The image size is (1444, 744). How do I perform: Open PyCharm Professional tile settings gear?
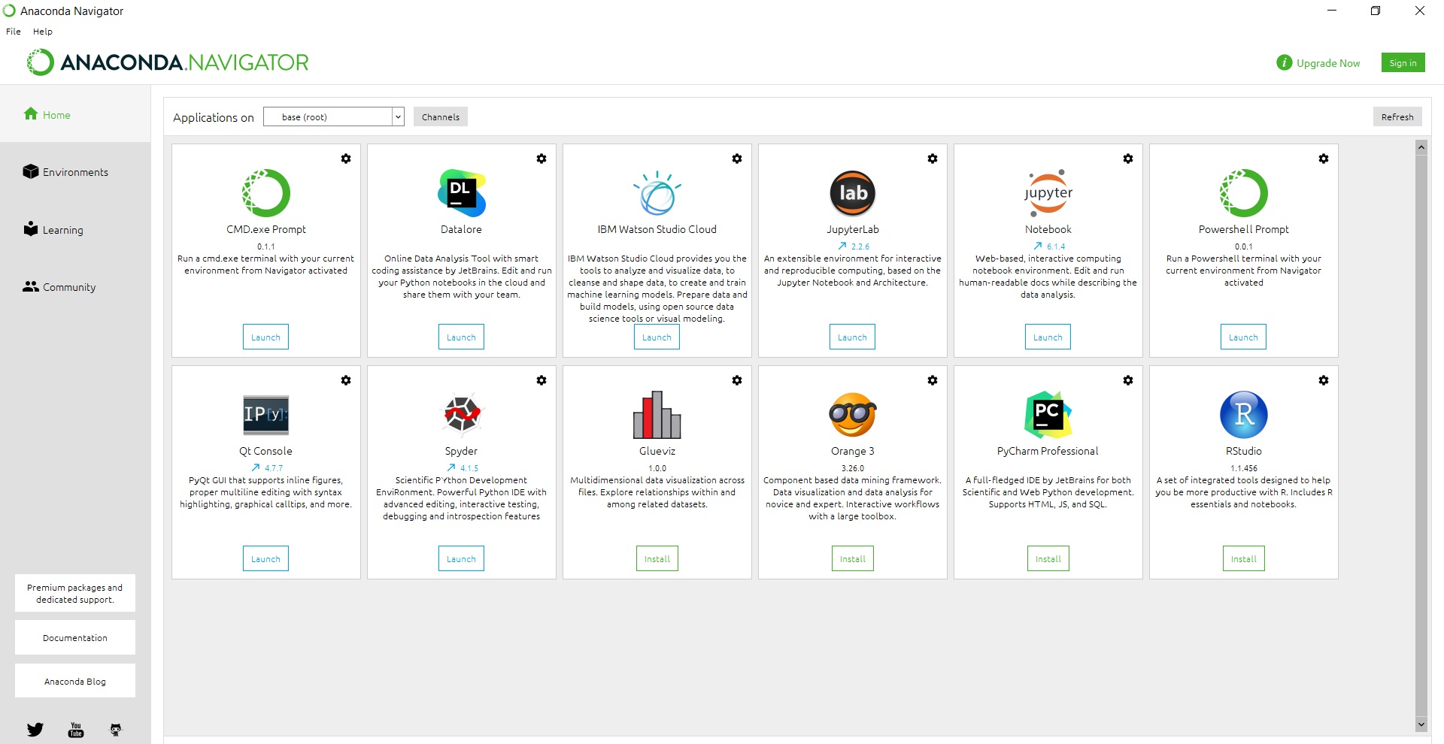click(1128, 380)
